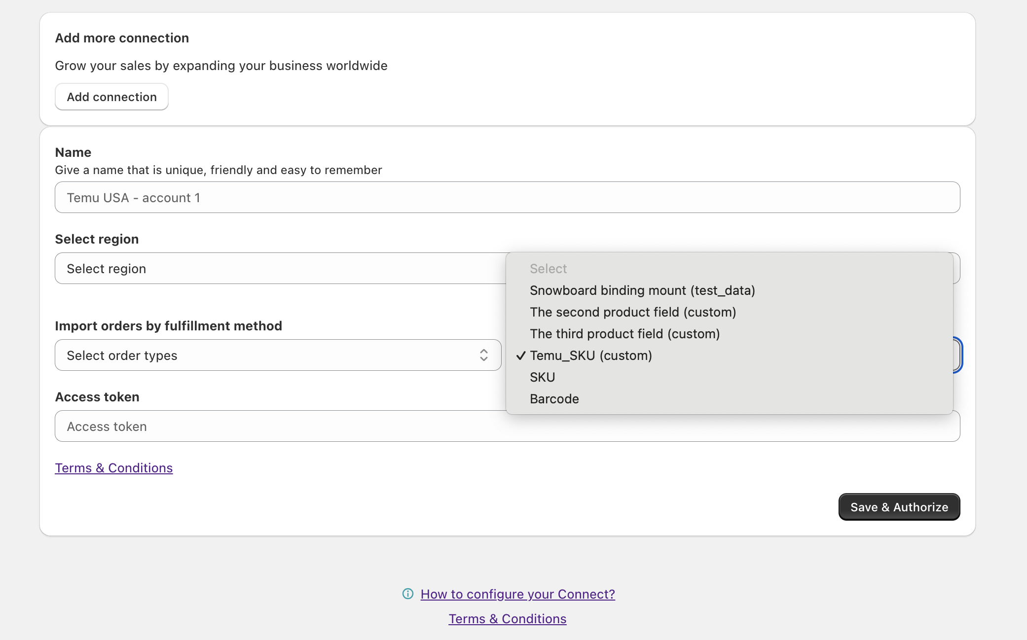
Task: Click the grayed Select placeholder in dropdown
Action: point(549,268)
